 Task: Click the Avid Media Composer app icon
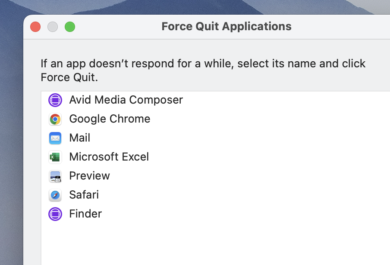point(55,100)
